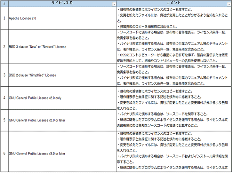Click row number 6 cell
The width and height of the screenshot is (233, 173).
point(4,152)
